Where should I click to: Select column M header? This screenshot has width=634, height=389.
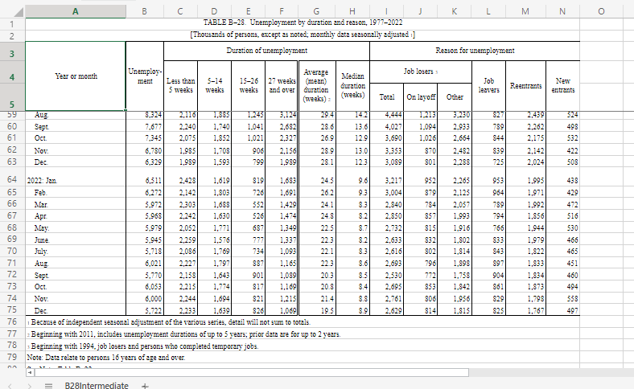525,12
